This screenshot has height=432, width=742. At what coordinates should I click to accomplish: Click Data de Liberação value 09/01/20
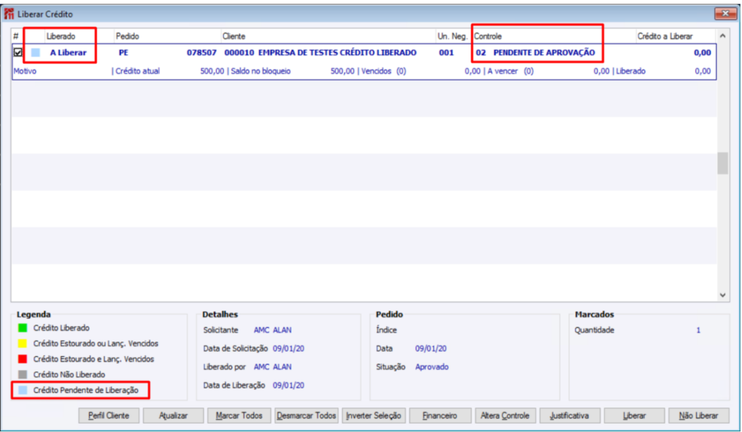tap(288, 385)
